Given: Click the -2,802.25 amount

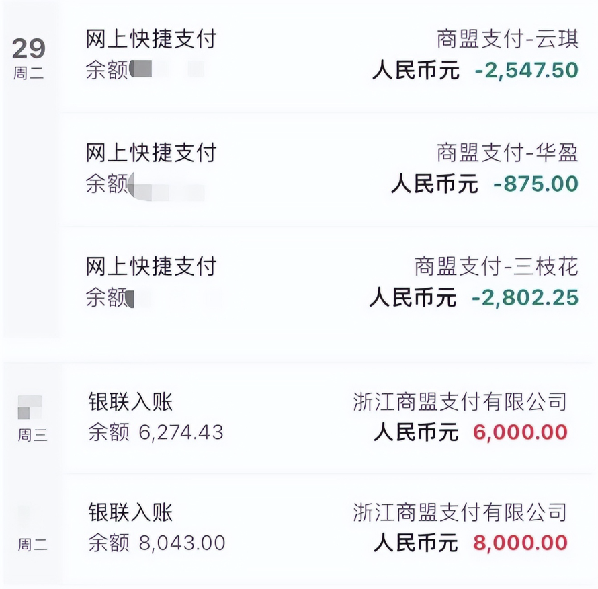Looking at the screenshot, I should coord(525,297).
